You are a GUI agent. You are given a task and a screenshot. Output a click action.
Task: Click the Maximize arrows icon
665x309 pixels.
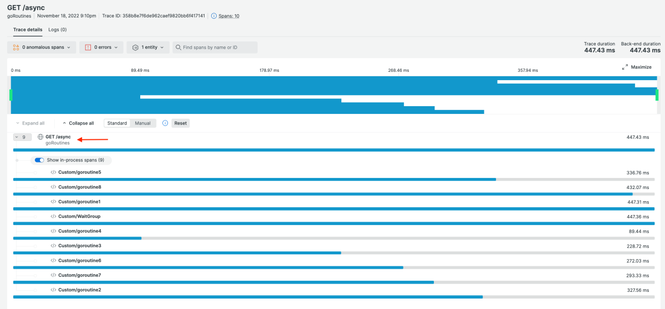click(x=625, y=67)
